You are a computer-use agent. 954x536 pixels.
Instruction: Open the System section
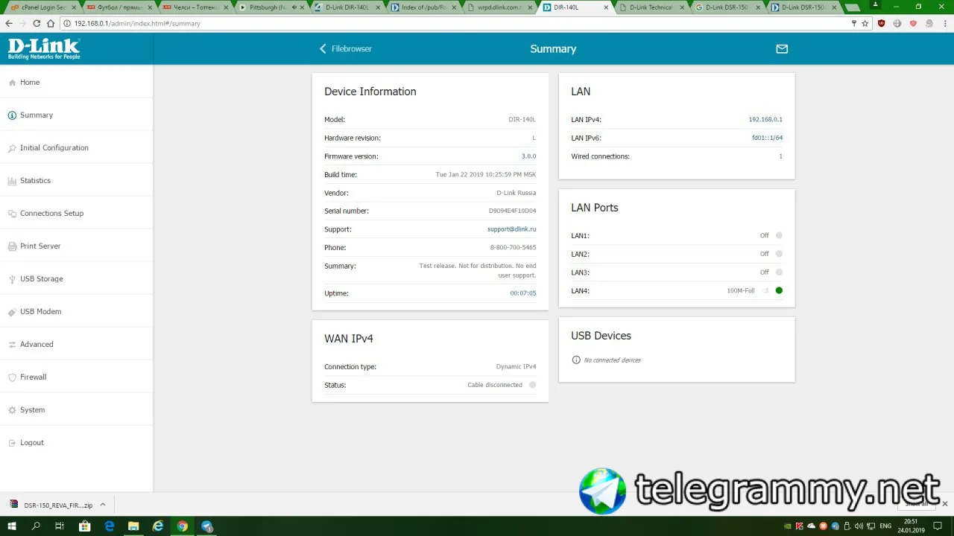(77, 410)
